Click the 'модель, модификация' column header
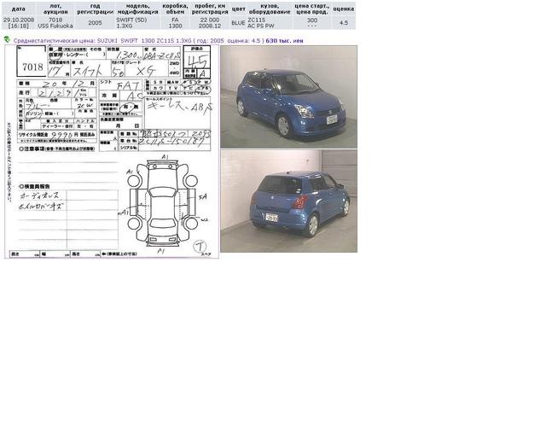546x437 pixels. click(x=138, y=9)
